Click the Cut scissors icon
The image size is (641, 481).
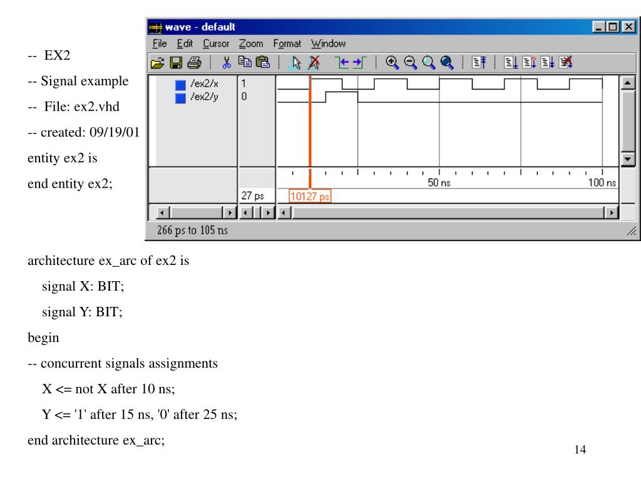click(226, 63)
